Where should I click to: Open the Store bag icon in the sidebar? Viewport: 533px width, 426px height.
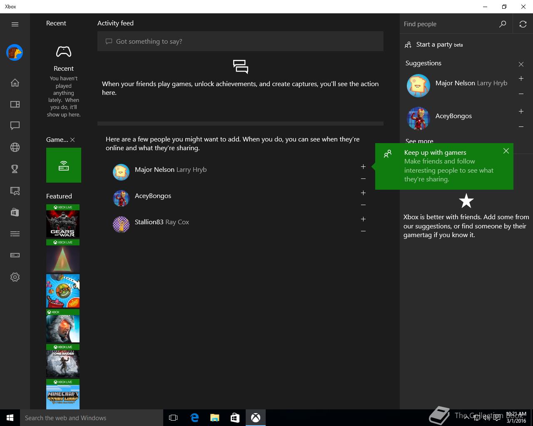(x=15, y=212)
